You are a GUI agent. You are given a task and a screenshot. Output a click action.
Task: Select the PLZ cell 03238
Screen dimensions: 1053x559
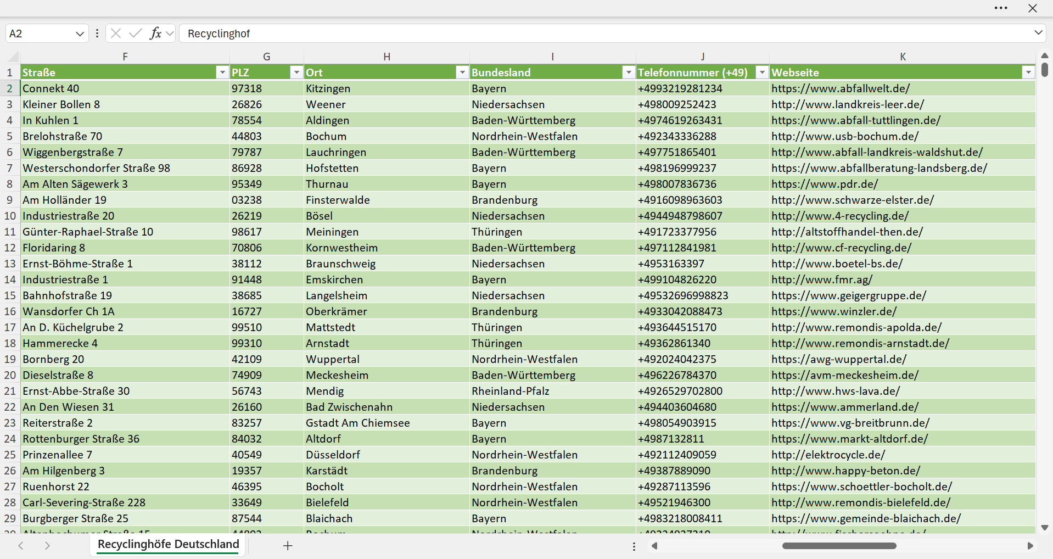266,200
